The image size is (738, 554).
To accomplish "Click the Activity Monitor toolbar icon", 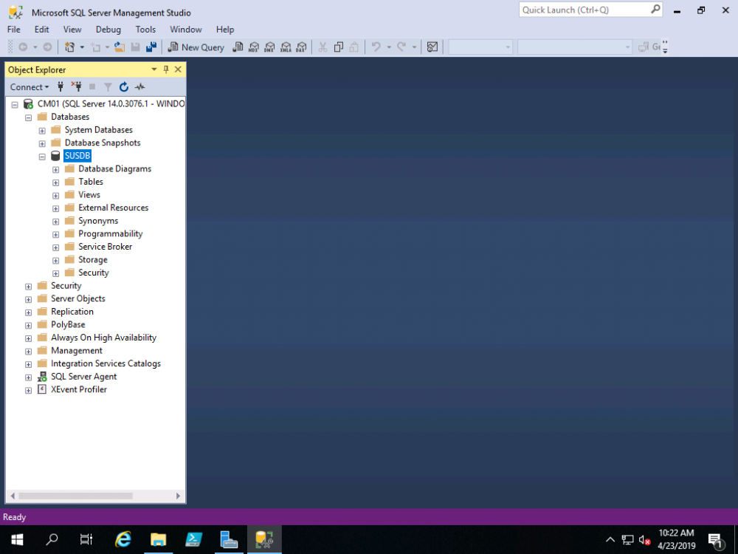I will click(x=432, y=47).
